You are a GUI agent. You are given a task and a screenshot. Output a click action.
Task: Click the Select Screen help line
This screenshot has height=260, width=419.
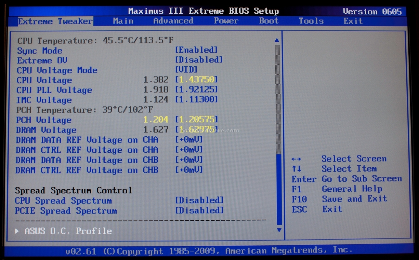[339, 159]
